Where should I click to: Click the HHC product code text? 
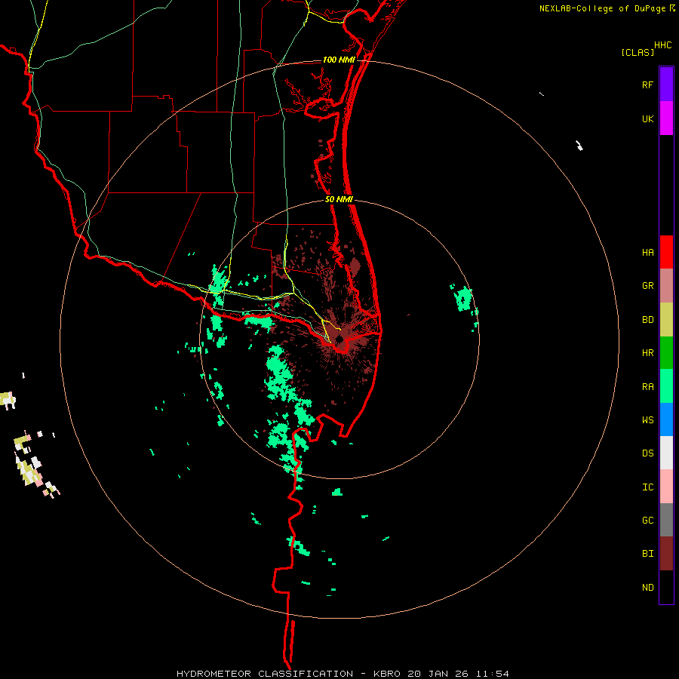tap(662, 45)
